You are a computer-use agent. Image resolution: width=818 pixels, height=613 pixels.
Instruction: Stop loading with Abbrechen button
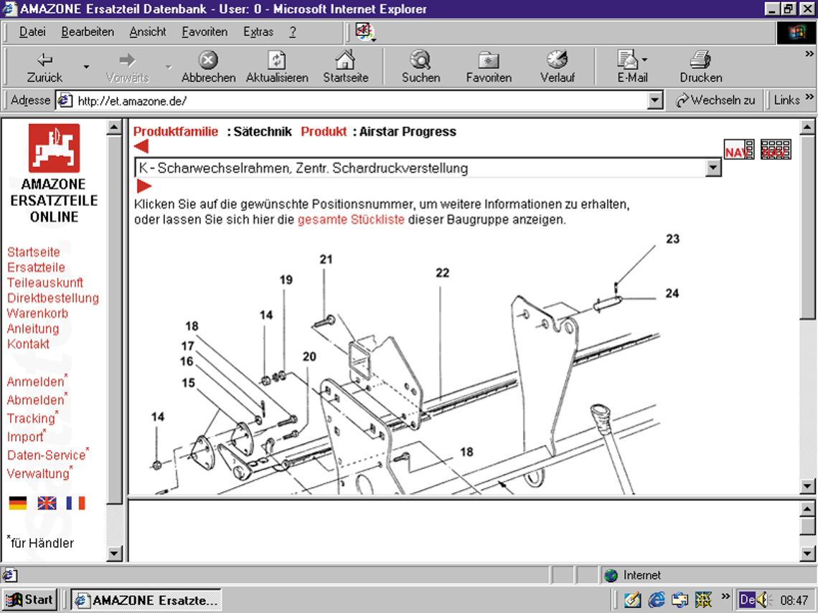(x=208, y=67)
